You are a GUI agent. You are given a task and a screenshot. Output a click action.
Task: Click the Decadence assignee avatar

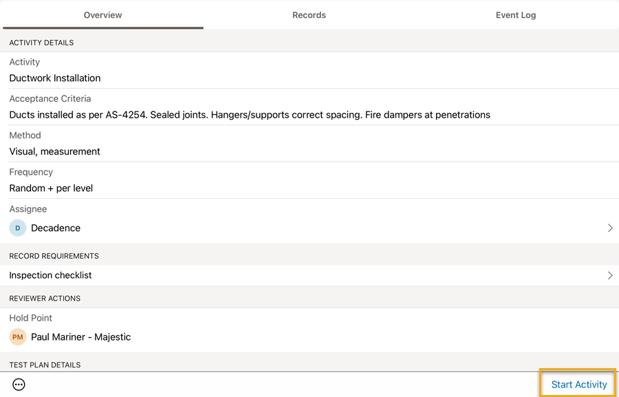(x=18, y=228)
